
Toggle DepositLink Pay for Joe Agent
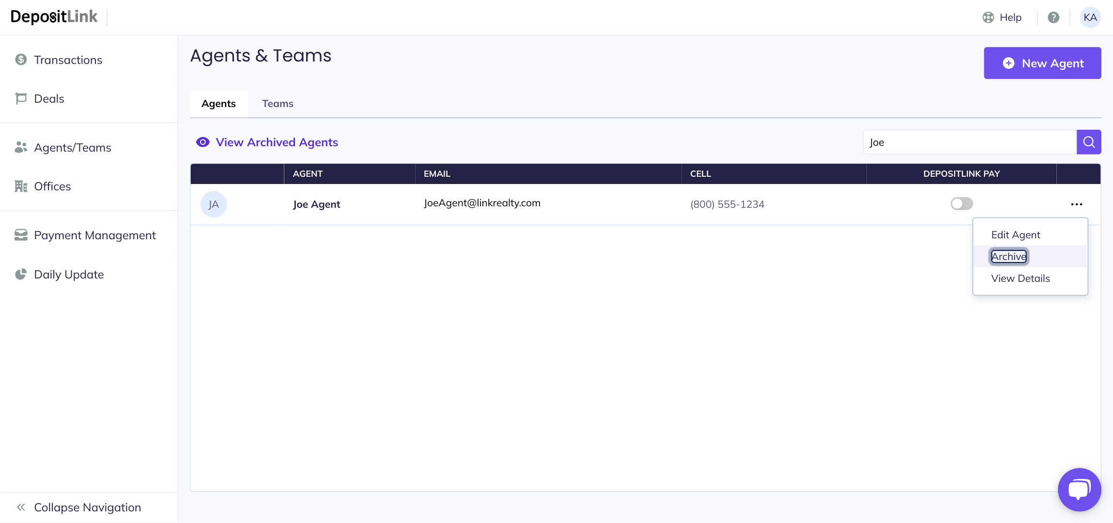coord(961,204)
